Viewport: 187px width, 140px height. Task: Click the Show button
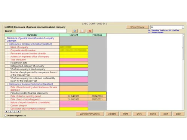click(139, 114)
